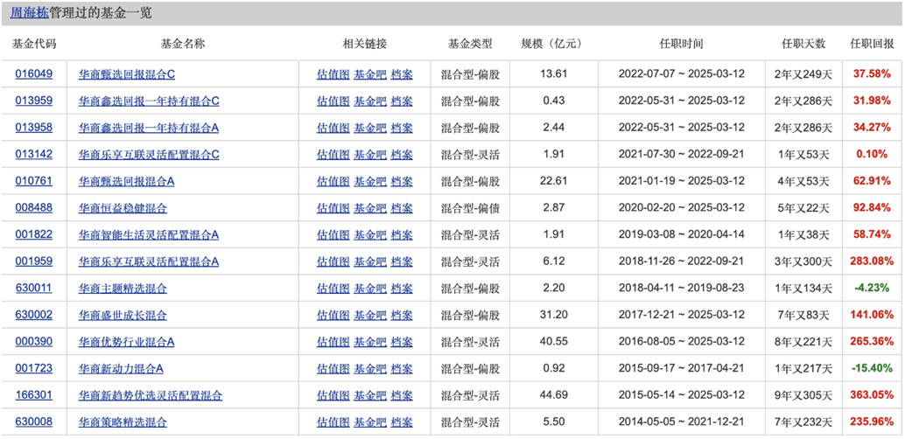This screenshot has width=905, height=439.
Task: Open fund 华商鑫选回报一年持有混合C
Action: point(149,101)
